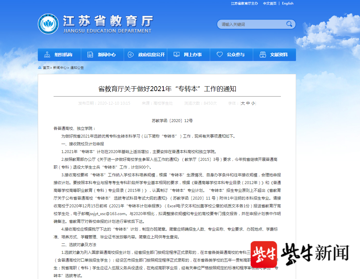The width and height of the screenshot is (360, 279).
Task: Click the Jiangsu Education Department logo emblem
Action: (48, 24)
